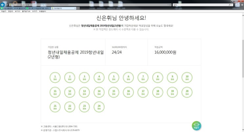Click the 적립금액 label
Viewport: 244px width, 132px height.
[x=158, y=47]
